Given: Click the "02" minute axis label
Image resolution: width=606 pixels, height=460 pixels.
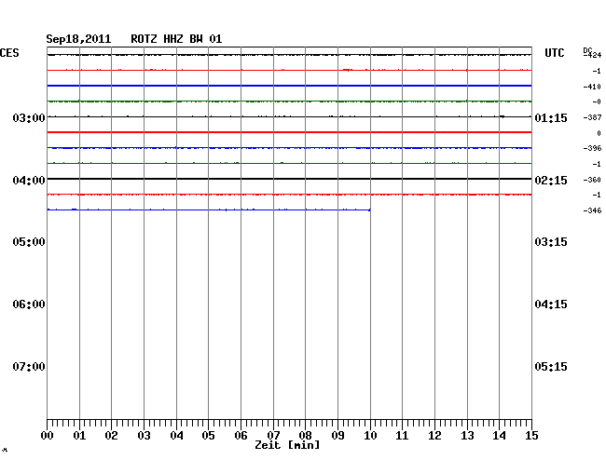Looking at the screenshot, I should pyautogui.click(x=111, y=436).
